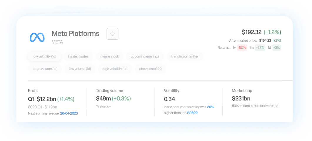Screen dimensions: 312x141
Task: Follow the SP500 link
Action: (x=192, y=113)
